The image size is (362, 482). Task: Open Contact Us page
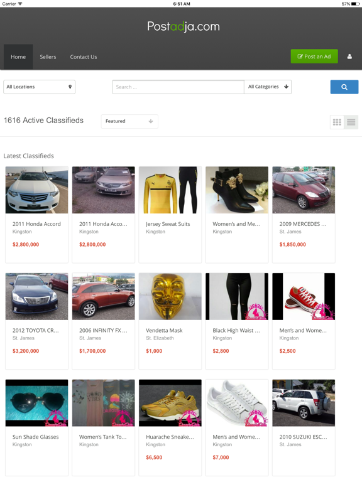(84, 57)
